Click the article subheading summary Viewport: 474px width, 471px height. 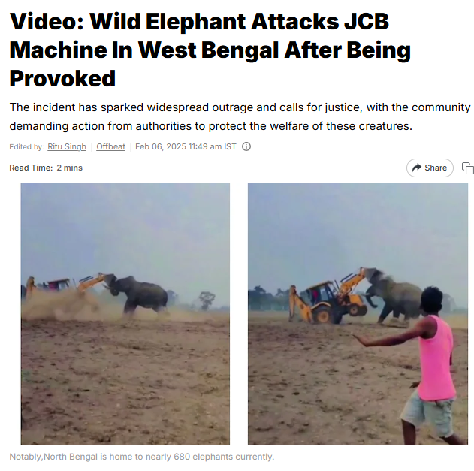click(x=240, y=116)
